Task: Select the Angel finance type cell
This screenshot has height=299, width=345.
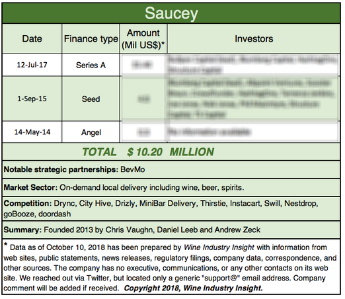Action: [x=91, y=132]
